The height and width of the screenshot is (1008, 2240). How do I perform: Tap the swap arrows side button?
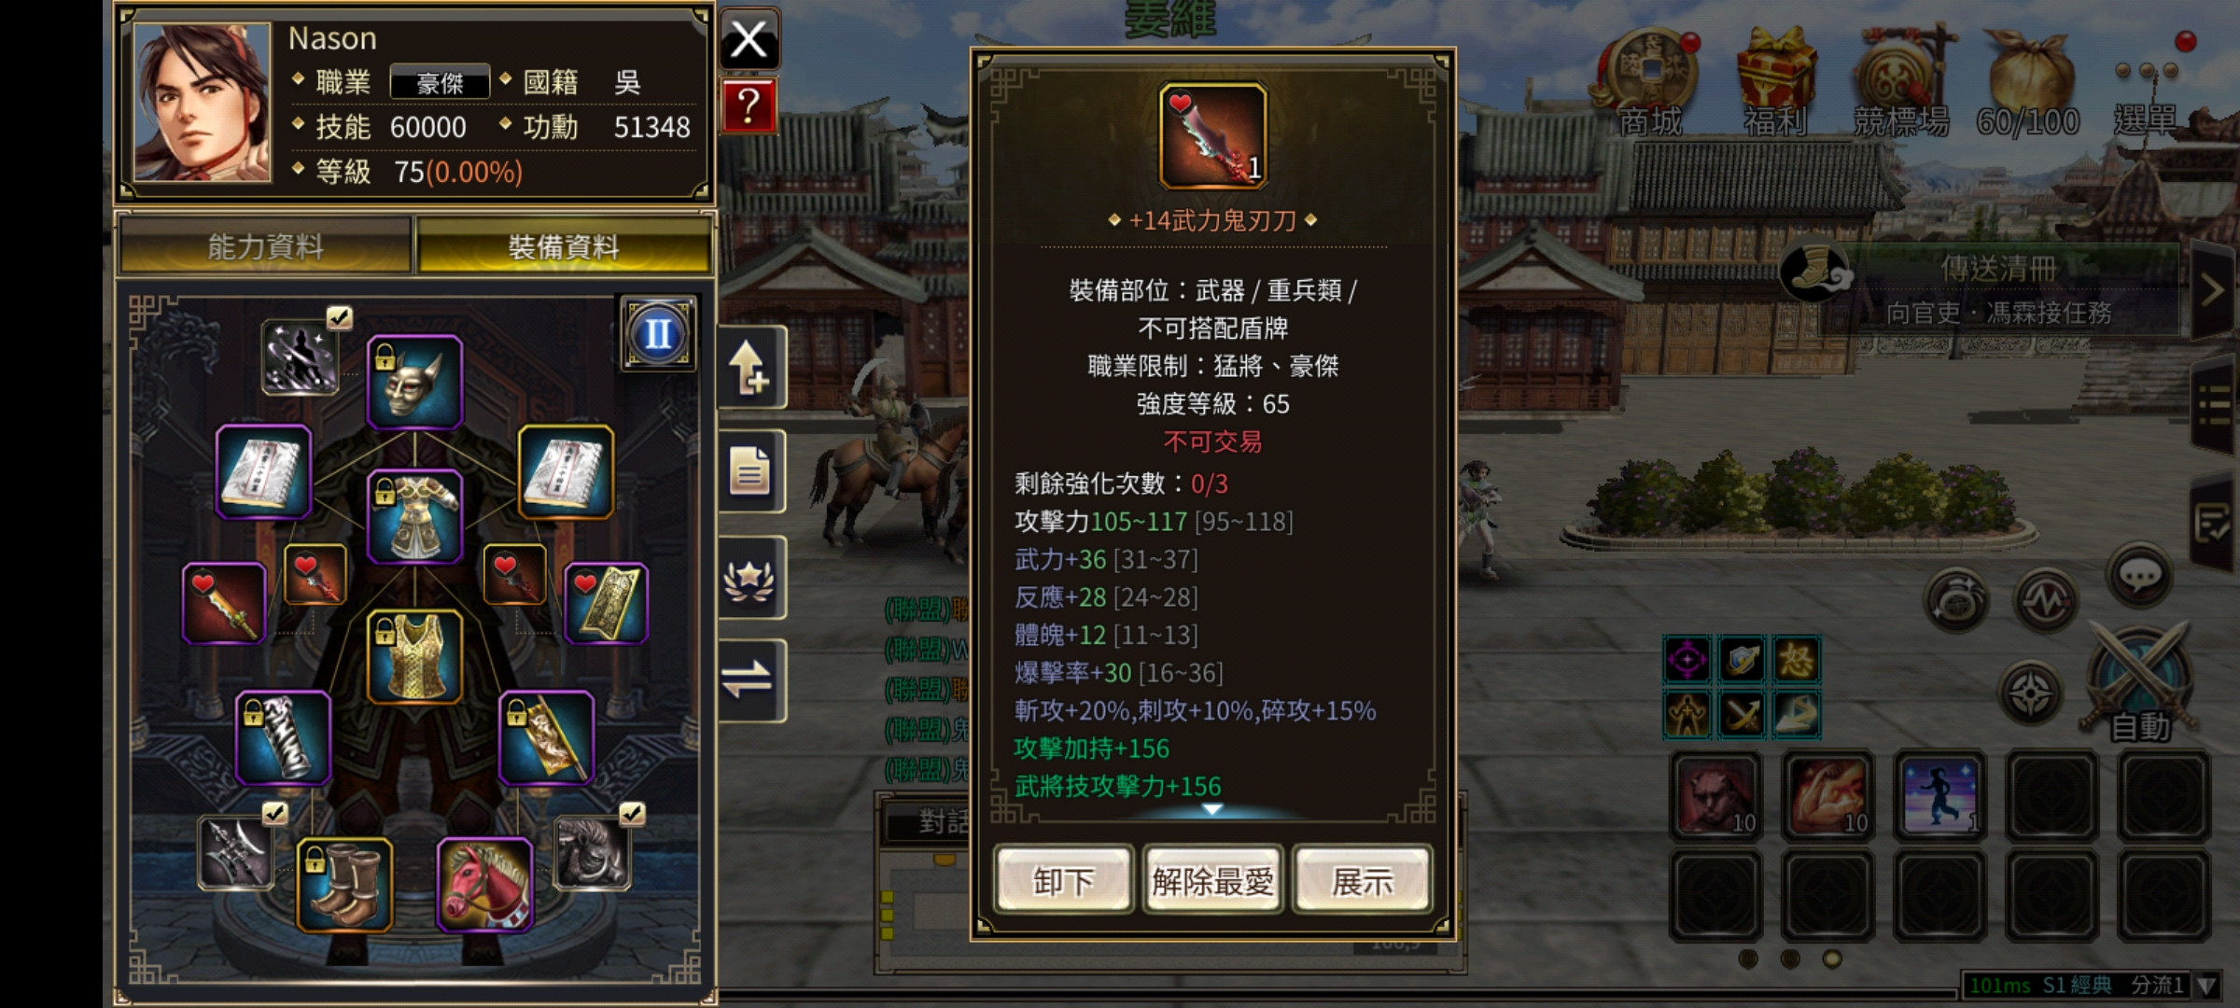click(750, 680)
